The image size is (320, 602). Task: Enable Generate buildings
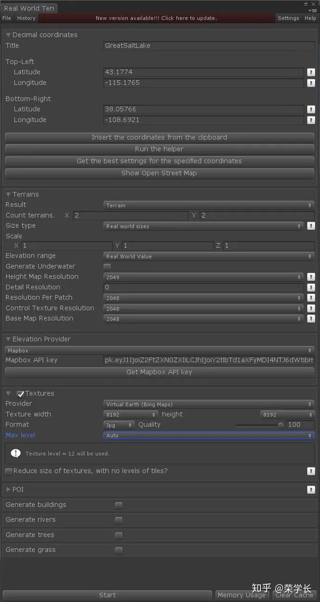pos(118,505)
